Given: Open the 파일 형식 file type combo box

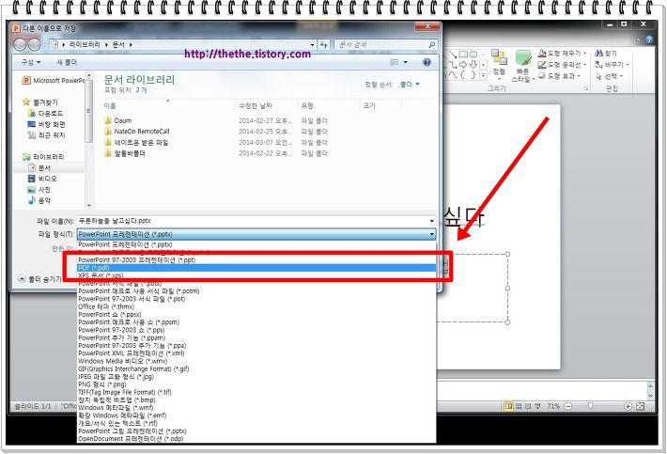Looking at the screenshot, I should [256, 234].
